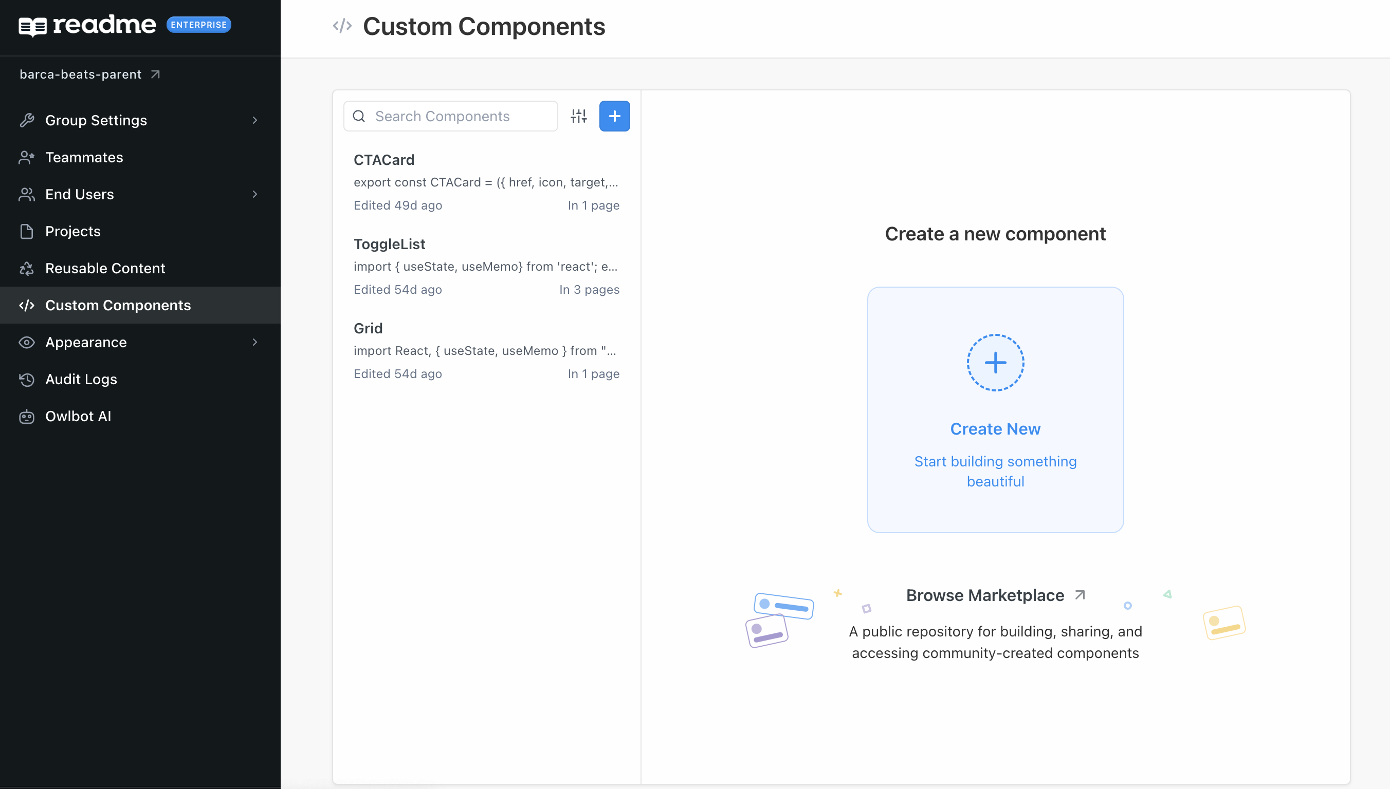Click the Reusable Content recycle icon
The height and width of the screenshot is (789, 1390).
pos(27,268)
